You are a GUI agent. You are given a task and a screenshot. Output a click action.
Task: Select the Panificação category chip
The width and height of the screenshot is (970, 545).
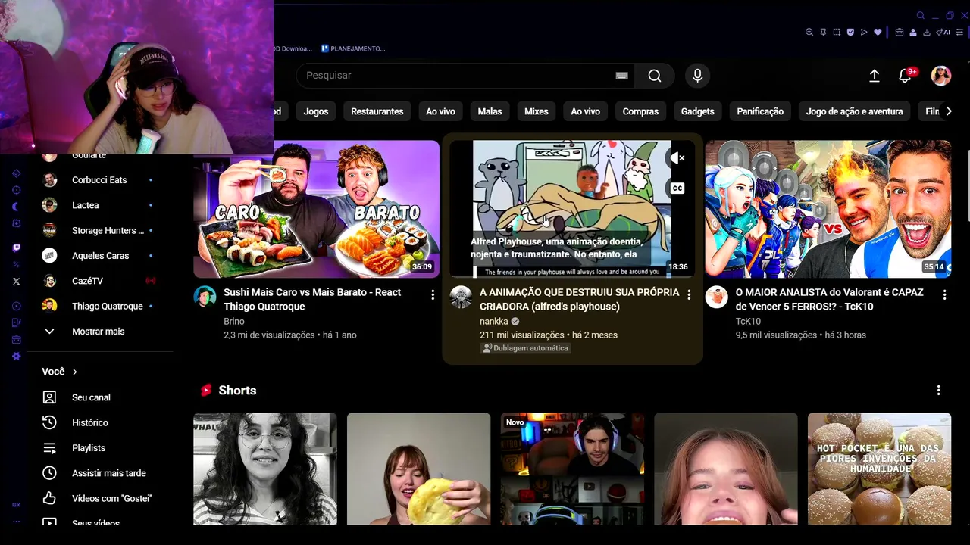(760, 111)
